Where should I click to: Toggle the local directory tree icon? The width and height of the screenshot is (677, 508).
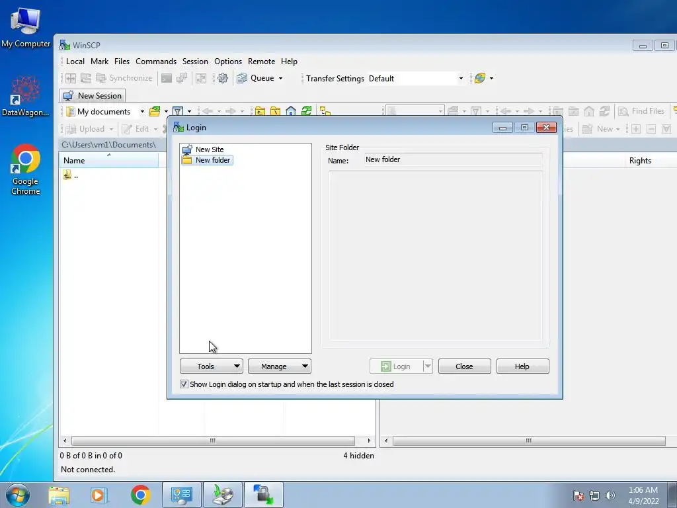(325, 111)
